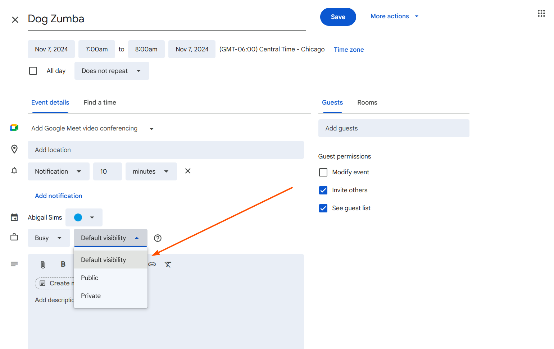Image resolution: width=554 pixels, height=349 pixels.
Task: Click Central Time - Chicago text
Action: click(x=292, y=49)
